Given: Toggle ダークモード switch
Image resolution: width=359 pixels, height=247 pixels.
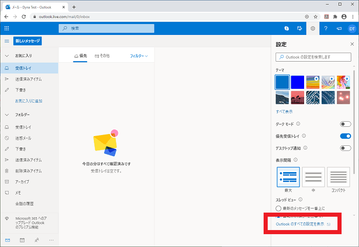Looking at the screenshot, I should (345, 124).
